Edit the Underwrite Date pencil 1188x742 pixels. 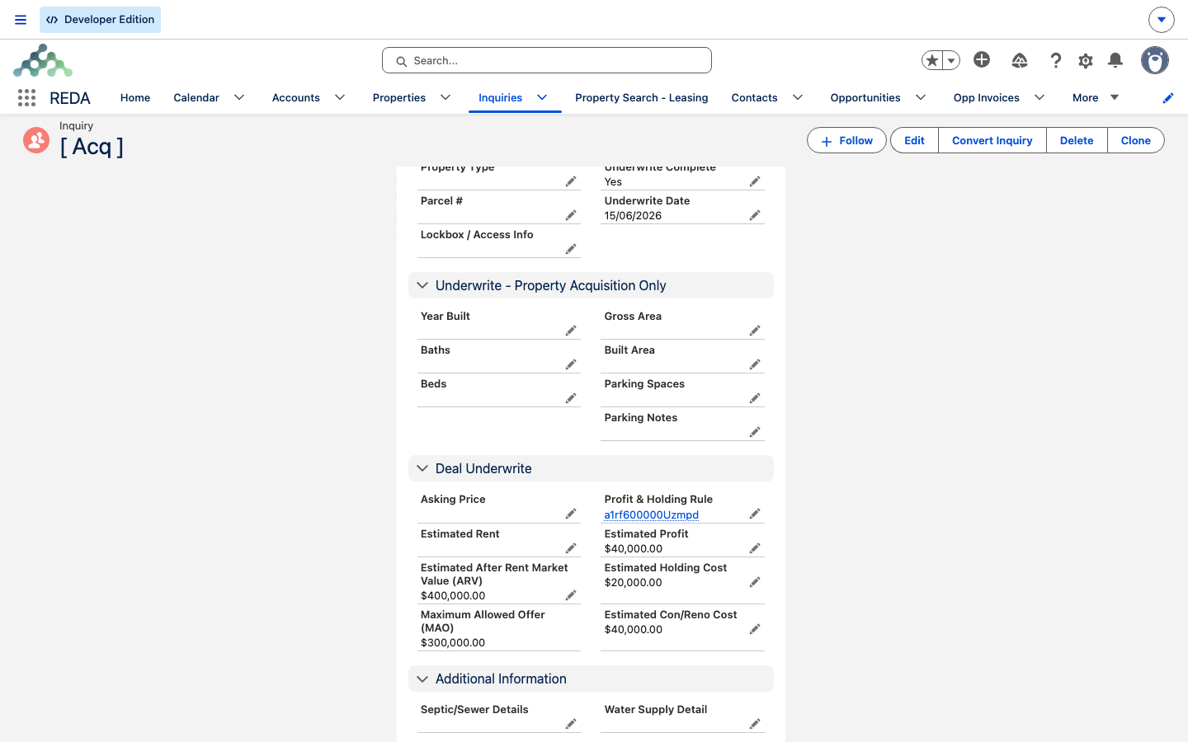(x=755, y=215)
